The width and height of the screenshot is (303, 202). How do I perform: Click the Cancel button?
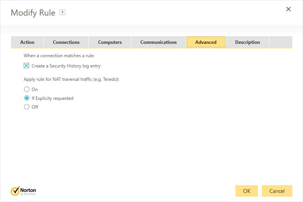277,191
